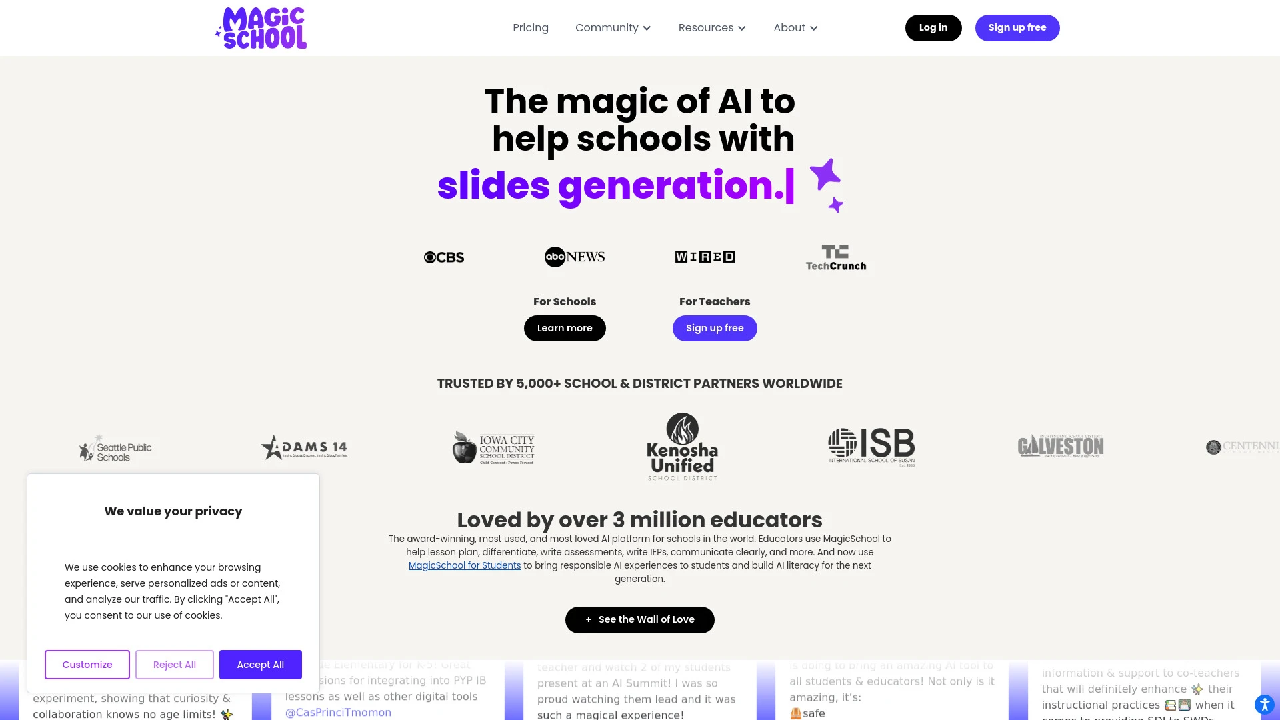
Task: Click the Kenosha Unified School District icon
Action: [683, 447]
